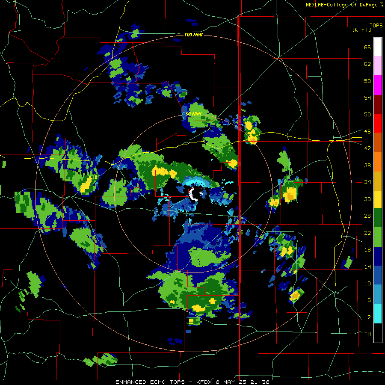Image resolution: width=385 pixels, height=385 pixels.
Task: Click the dark red maroon legend band
Action: 378,104
